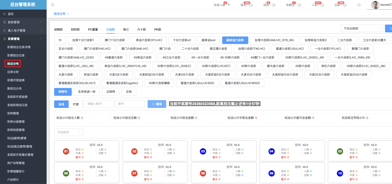
Task: Open the 号码排序 sorting dropdown
Action: pos(69,132)
